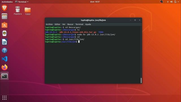
Task: Open Firefox from the dock
Action: point(5,67)
